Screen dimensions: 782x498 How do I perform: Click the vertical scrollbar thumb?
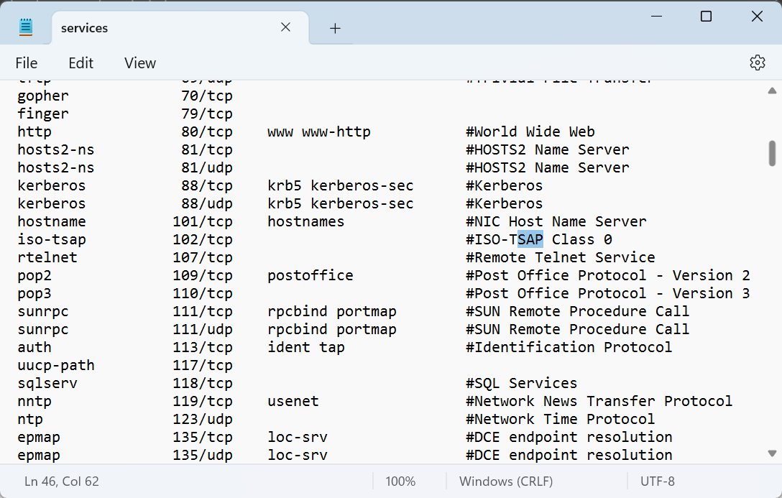click(772, 153)
